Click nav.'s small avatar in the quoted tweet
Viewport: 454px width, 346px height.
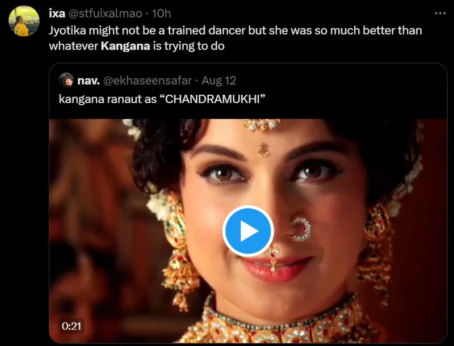click(66, 81)
